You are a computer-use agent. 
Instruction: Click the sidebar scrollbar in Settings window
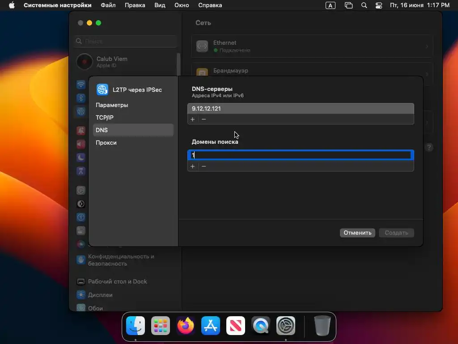coord(178,65)
